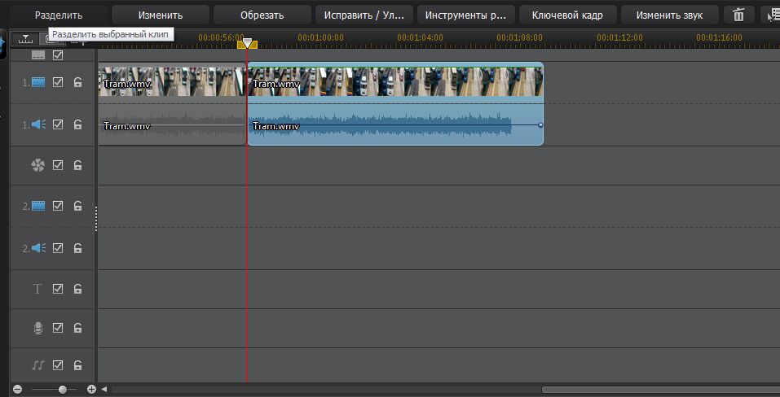Open the Инструменты р... tools menu
Viewport: 780px width, 397px height.
point(465,15)
